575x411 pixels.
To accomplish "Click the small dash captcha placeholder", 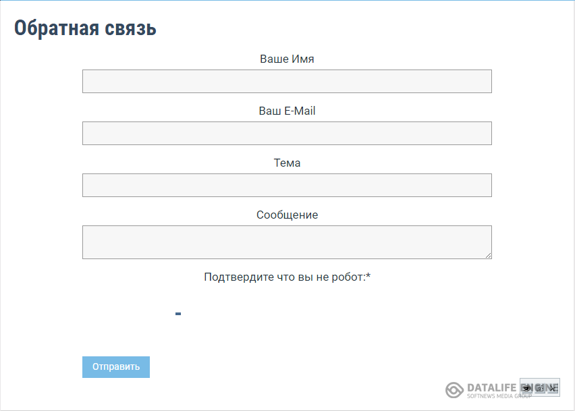I will click(x=178, y=313).
